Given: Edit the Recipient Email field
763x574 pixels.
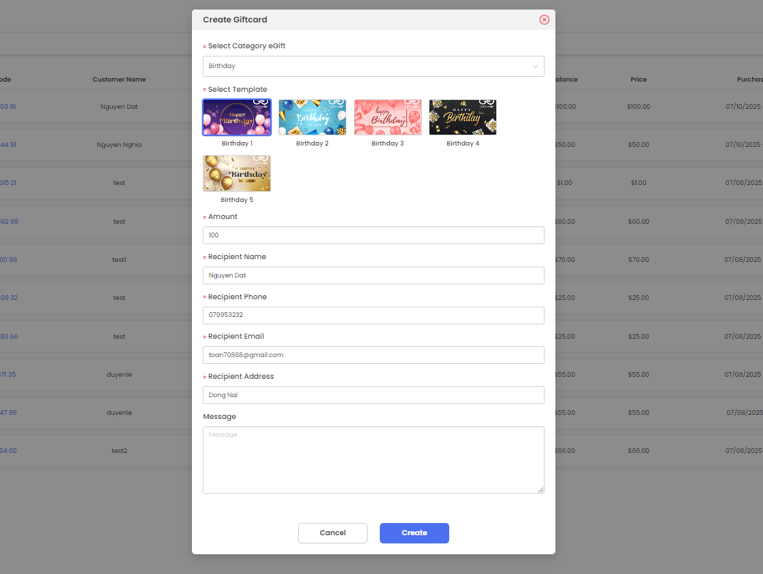Looking at the screenshot, I should pyautogui.click(x=373, y=355).
